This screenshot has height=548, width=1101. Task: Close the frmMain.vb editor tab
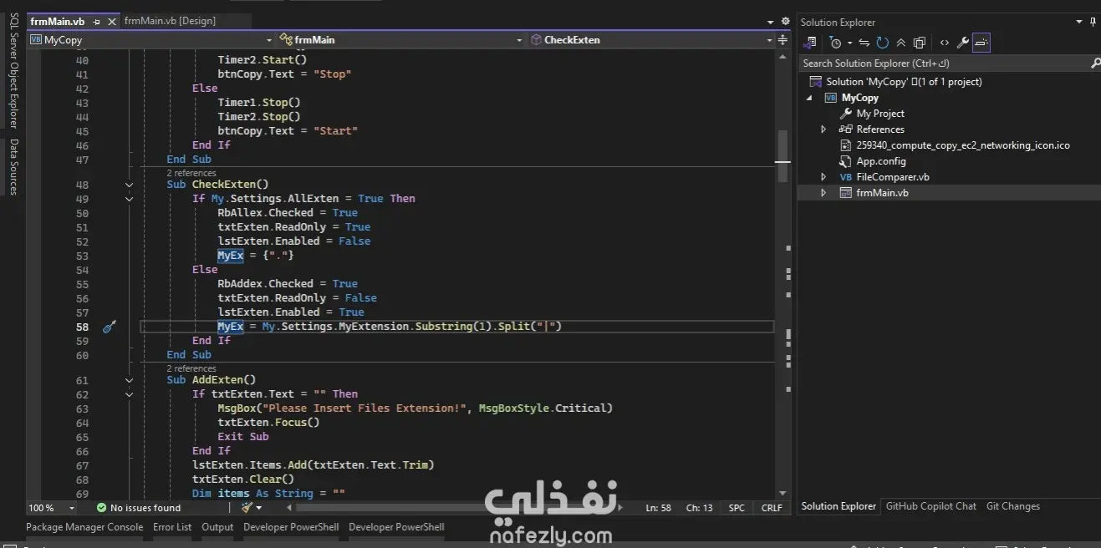coord(110,22)
